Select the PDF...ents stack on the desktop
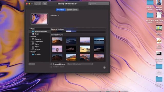 [x=159, y=18]
